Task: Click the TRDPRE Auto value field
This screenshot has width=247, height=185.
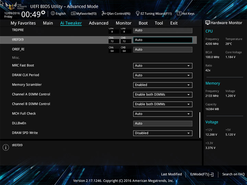Action: pyautogui.click(x=163, y=30)
